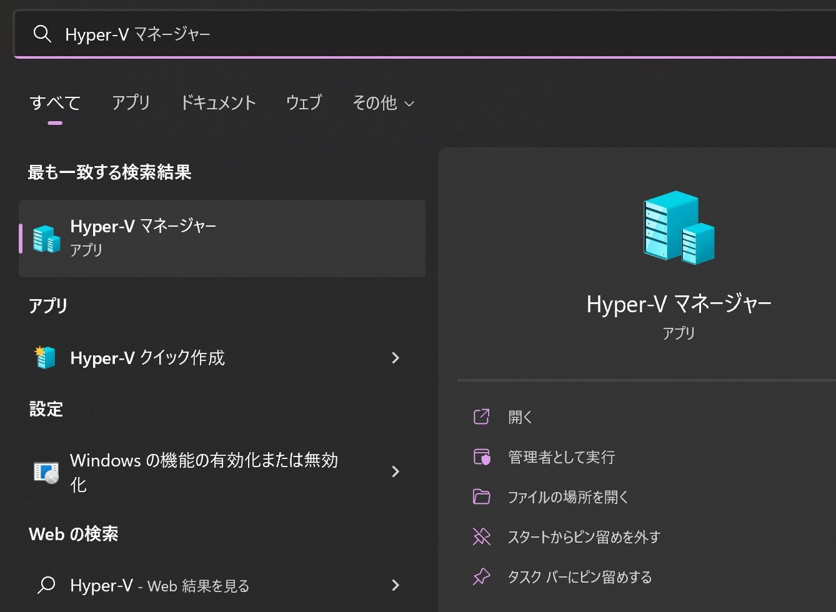Click the unpin from Start icon
836x612 pixels.
click(x=482, y=536)
